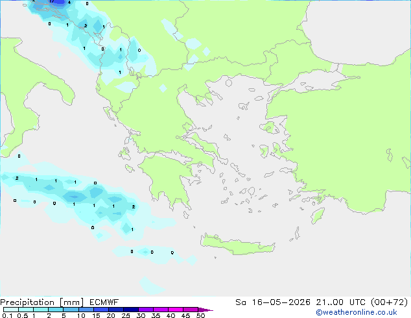The height and width of the screenshot is (318, 411).
Task: Select the 5–10 mm legend color
Action: point(71,310)
